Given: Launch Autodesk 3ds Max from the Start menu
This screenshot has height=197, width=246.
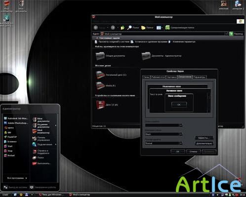Looking at the screenshot, I should [x=16, y=118].
